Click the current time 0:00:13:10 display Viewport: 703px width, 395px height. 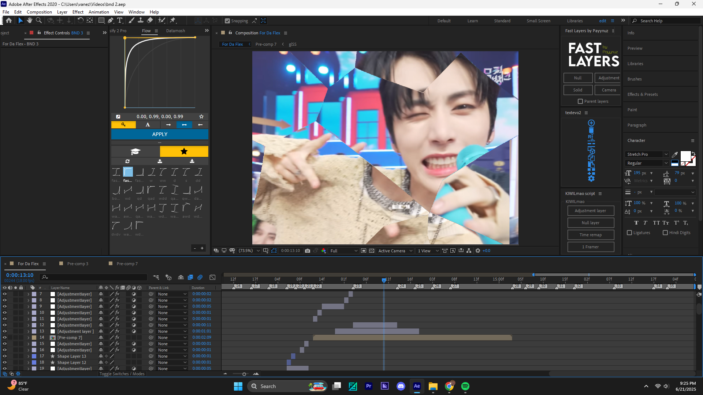point(20,275)
